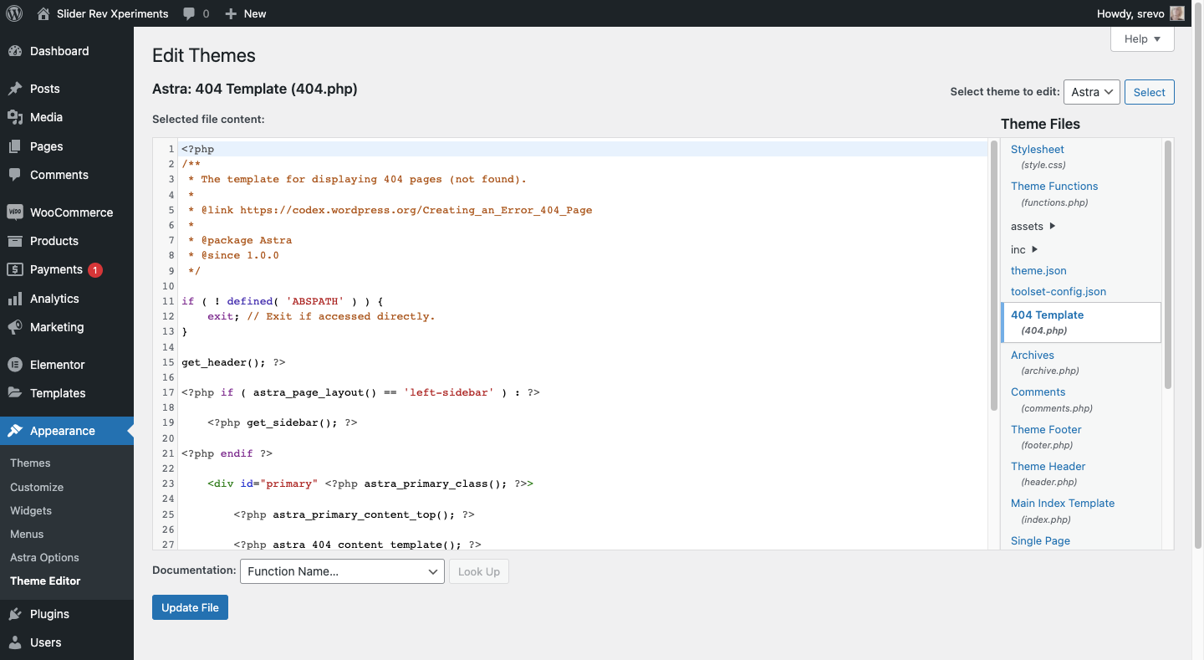Click the WordPress logo icon
This screenshot has width=1204, height=660.
pos(14,13)
